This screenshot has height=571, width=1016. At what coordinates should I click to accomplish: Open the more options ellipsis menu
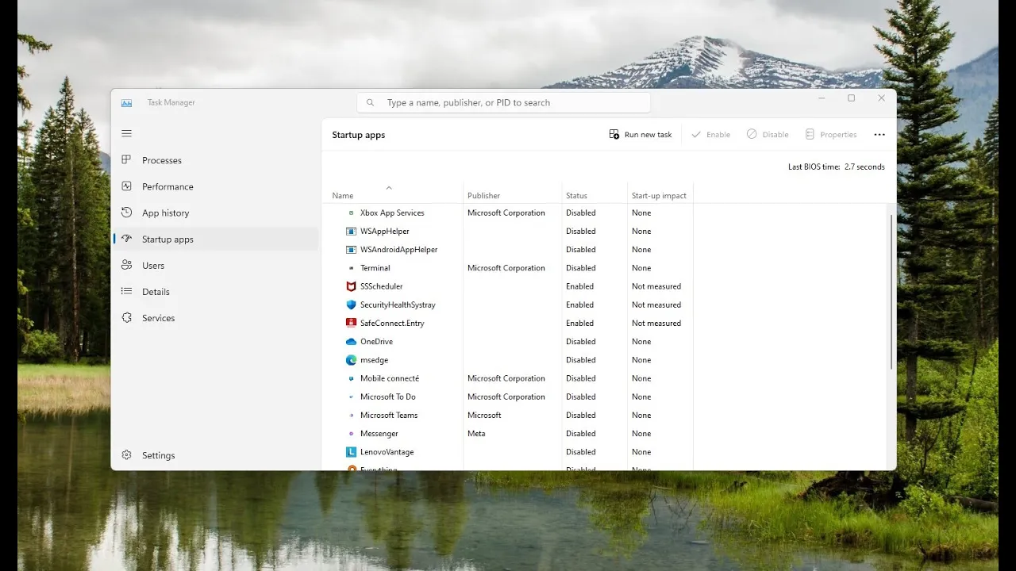[x=879, y=135]
